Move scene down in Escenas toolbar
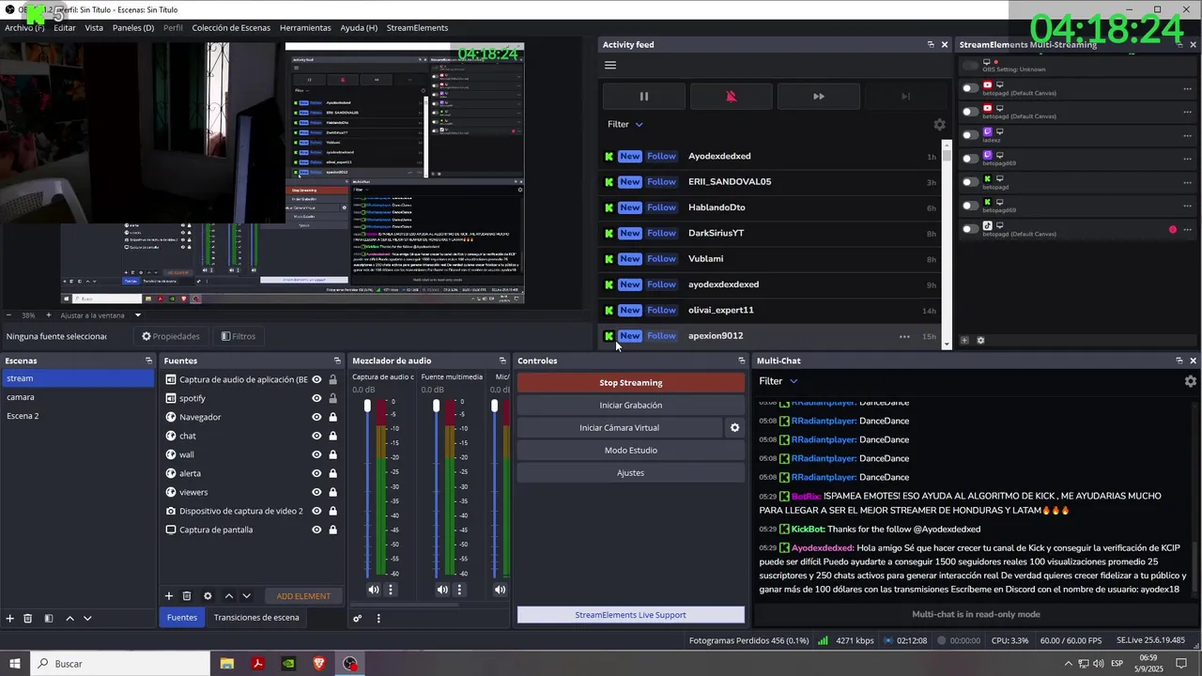 point(87,619)
